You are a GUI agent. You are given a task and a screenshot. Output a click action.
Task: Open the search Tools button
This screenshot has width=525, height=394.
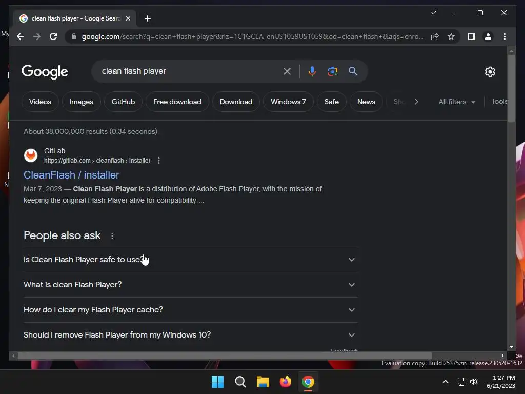coord(499,102)
